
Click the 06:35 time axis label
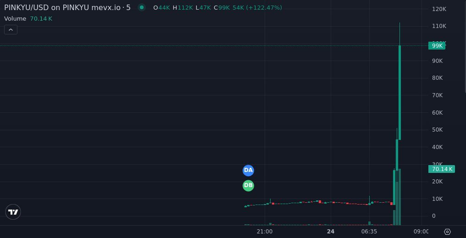point(369,232)
